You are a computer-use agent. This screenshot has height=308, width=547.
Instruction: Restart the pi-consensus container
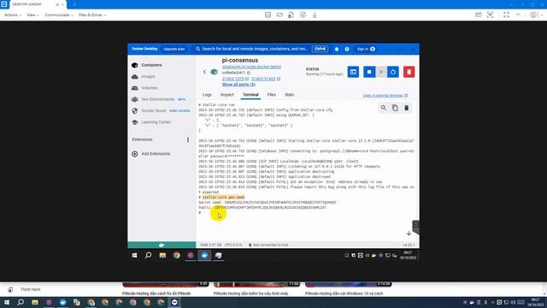pyautogui.click(x=393, y=72)
